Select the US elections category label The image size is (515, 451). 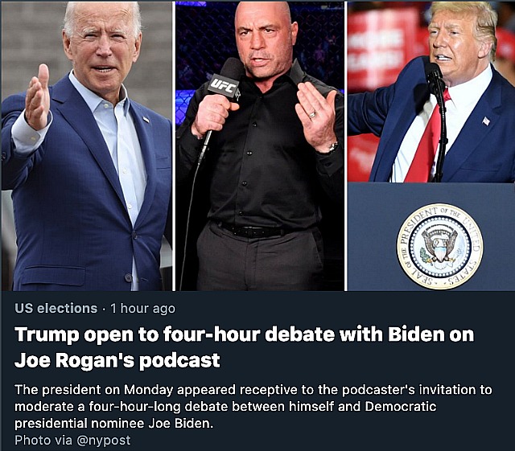(56, 309)
